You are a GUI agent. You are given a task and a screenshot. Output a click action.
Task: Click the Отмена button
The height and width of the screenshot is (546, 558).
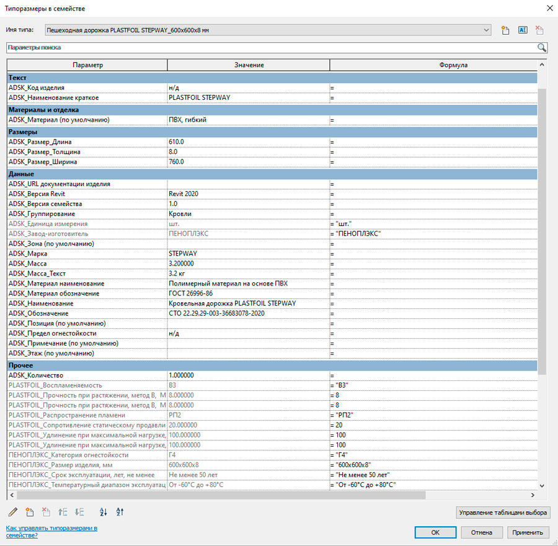(482, 532)
